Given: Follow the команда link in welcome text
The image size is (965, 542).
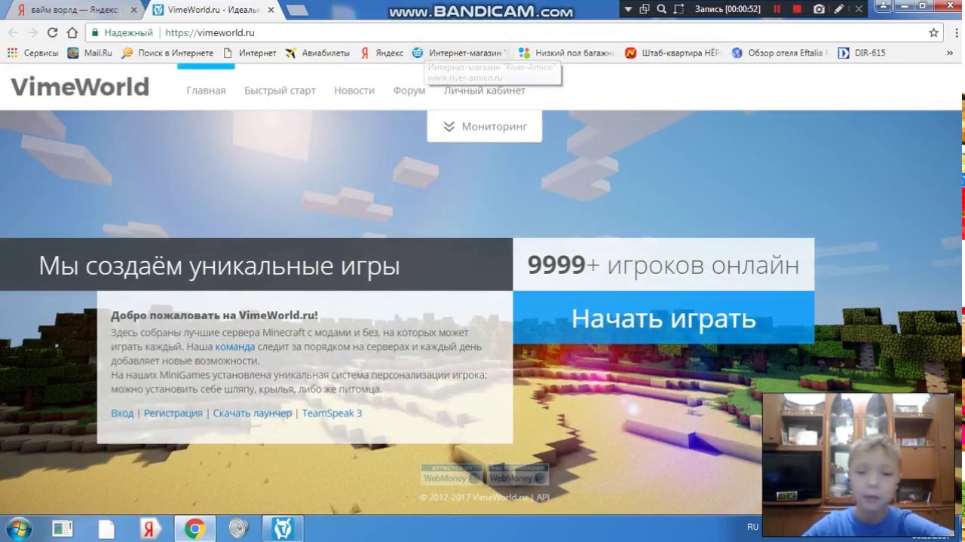Looking at the screenshot, I should pos(234,346).
